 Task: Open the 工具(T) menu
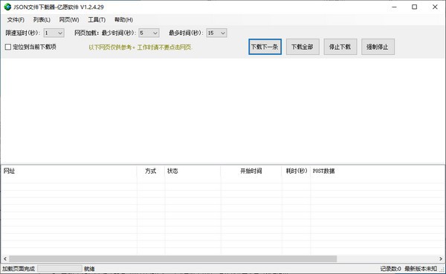point(97,19)
